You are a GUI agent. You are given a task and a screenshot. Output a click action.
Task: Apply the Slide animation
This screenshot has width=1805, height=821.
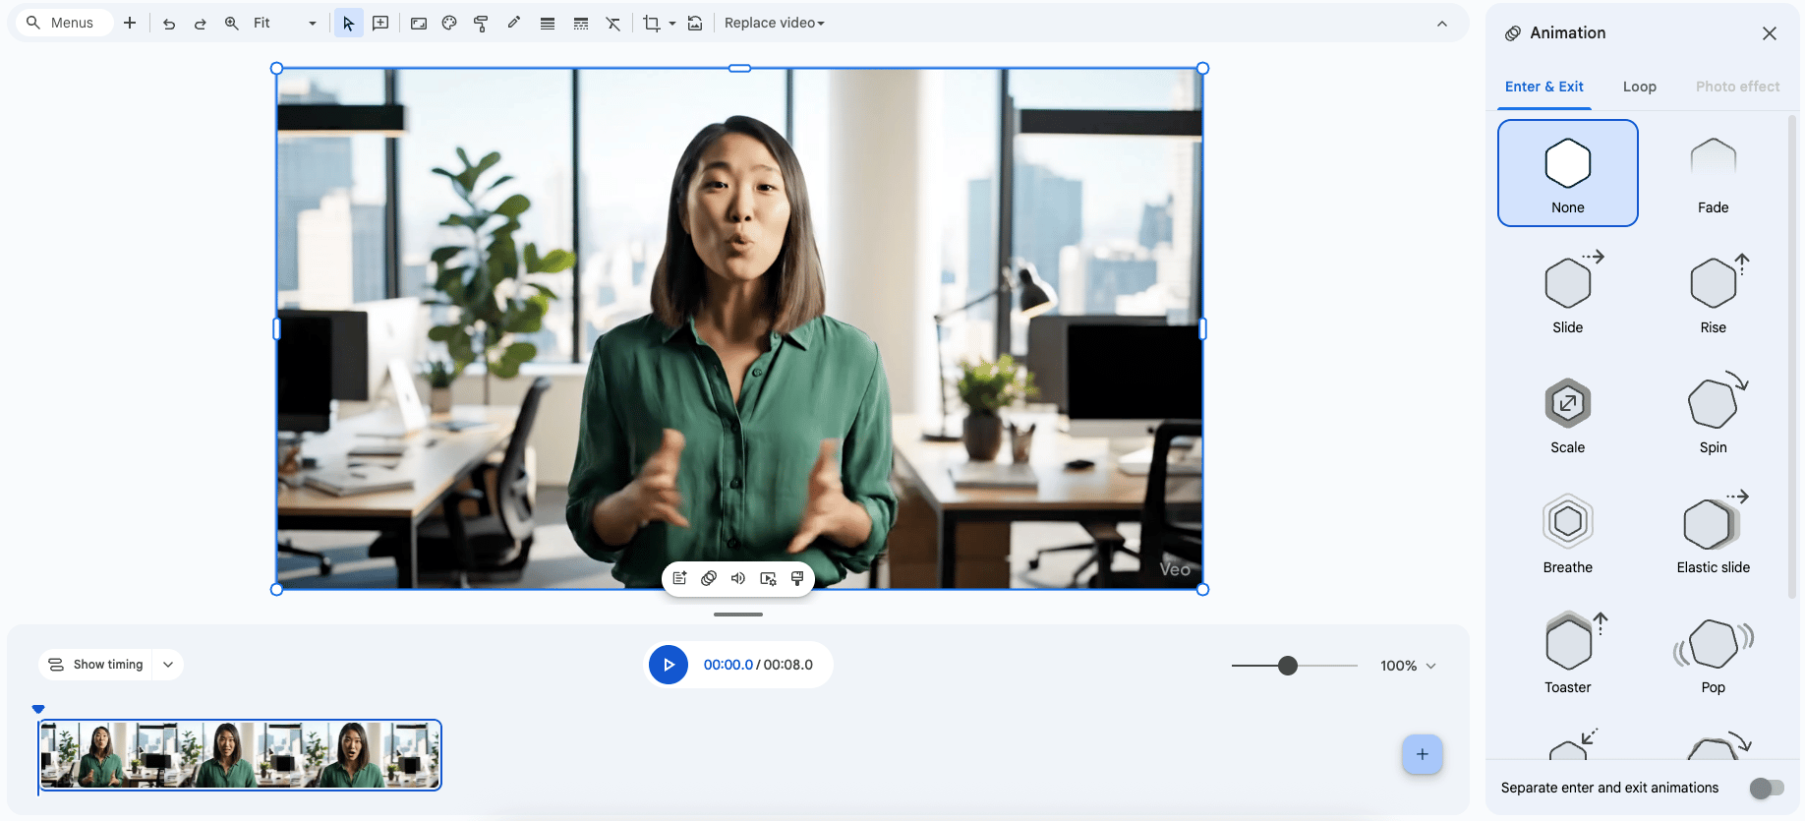click(x=1568, y=293)
